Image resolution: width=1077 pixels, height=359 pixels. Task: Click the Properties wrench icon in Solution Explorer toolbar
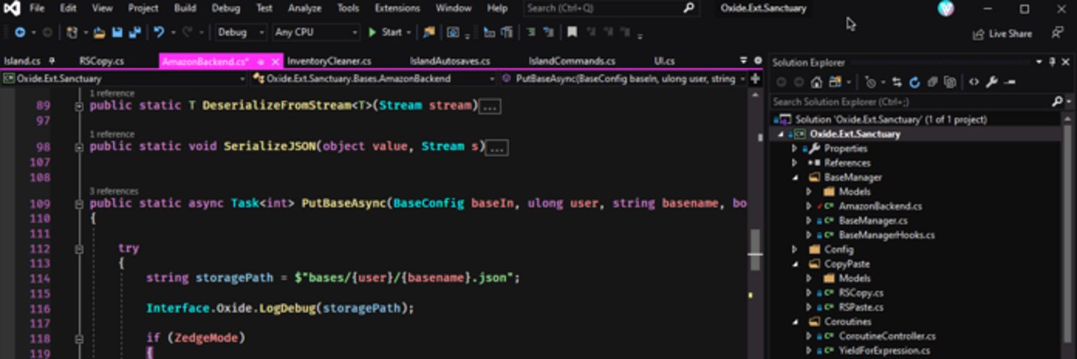coord(992,82)
